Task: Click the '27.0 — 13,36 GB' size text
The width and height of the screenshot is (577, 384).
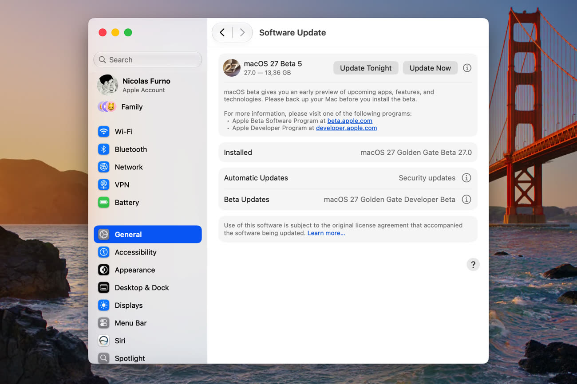Action: [x=267, y=73]
